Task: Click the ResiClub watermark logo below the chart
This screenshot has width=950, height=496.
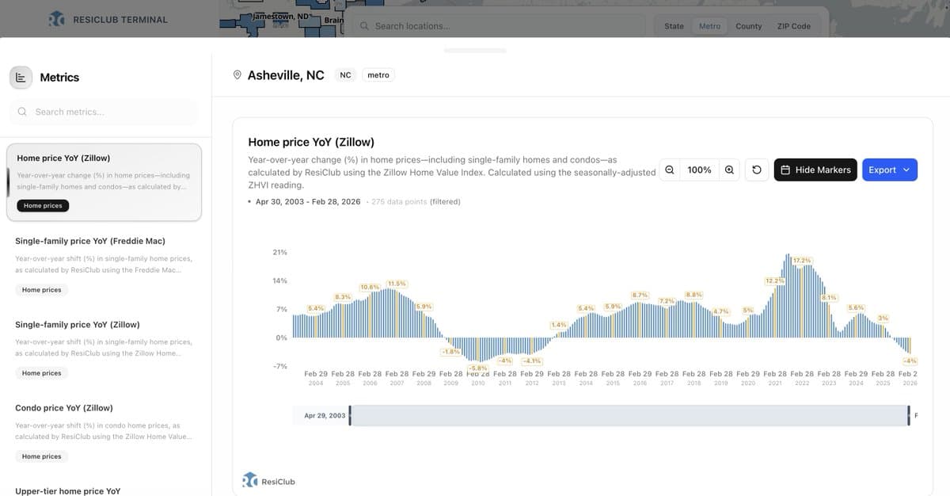Action: (x=249, y=479)
